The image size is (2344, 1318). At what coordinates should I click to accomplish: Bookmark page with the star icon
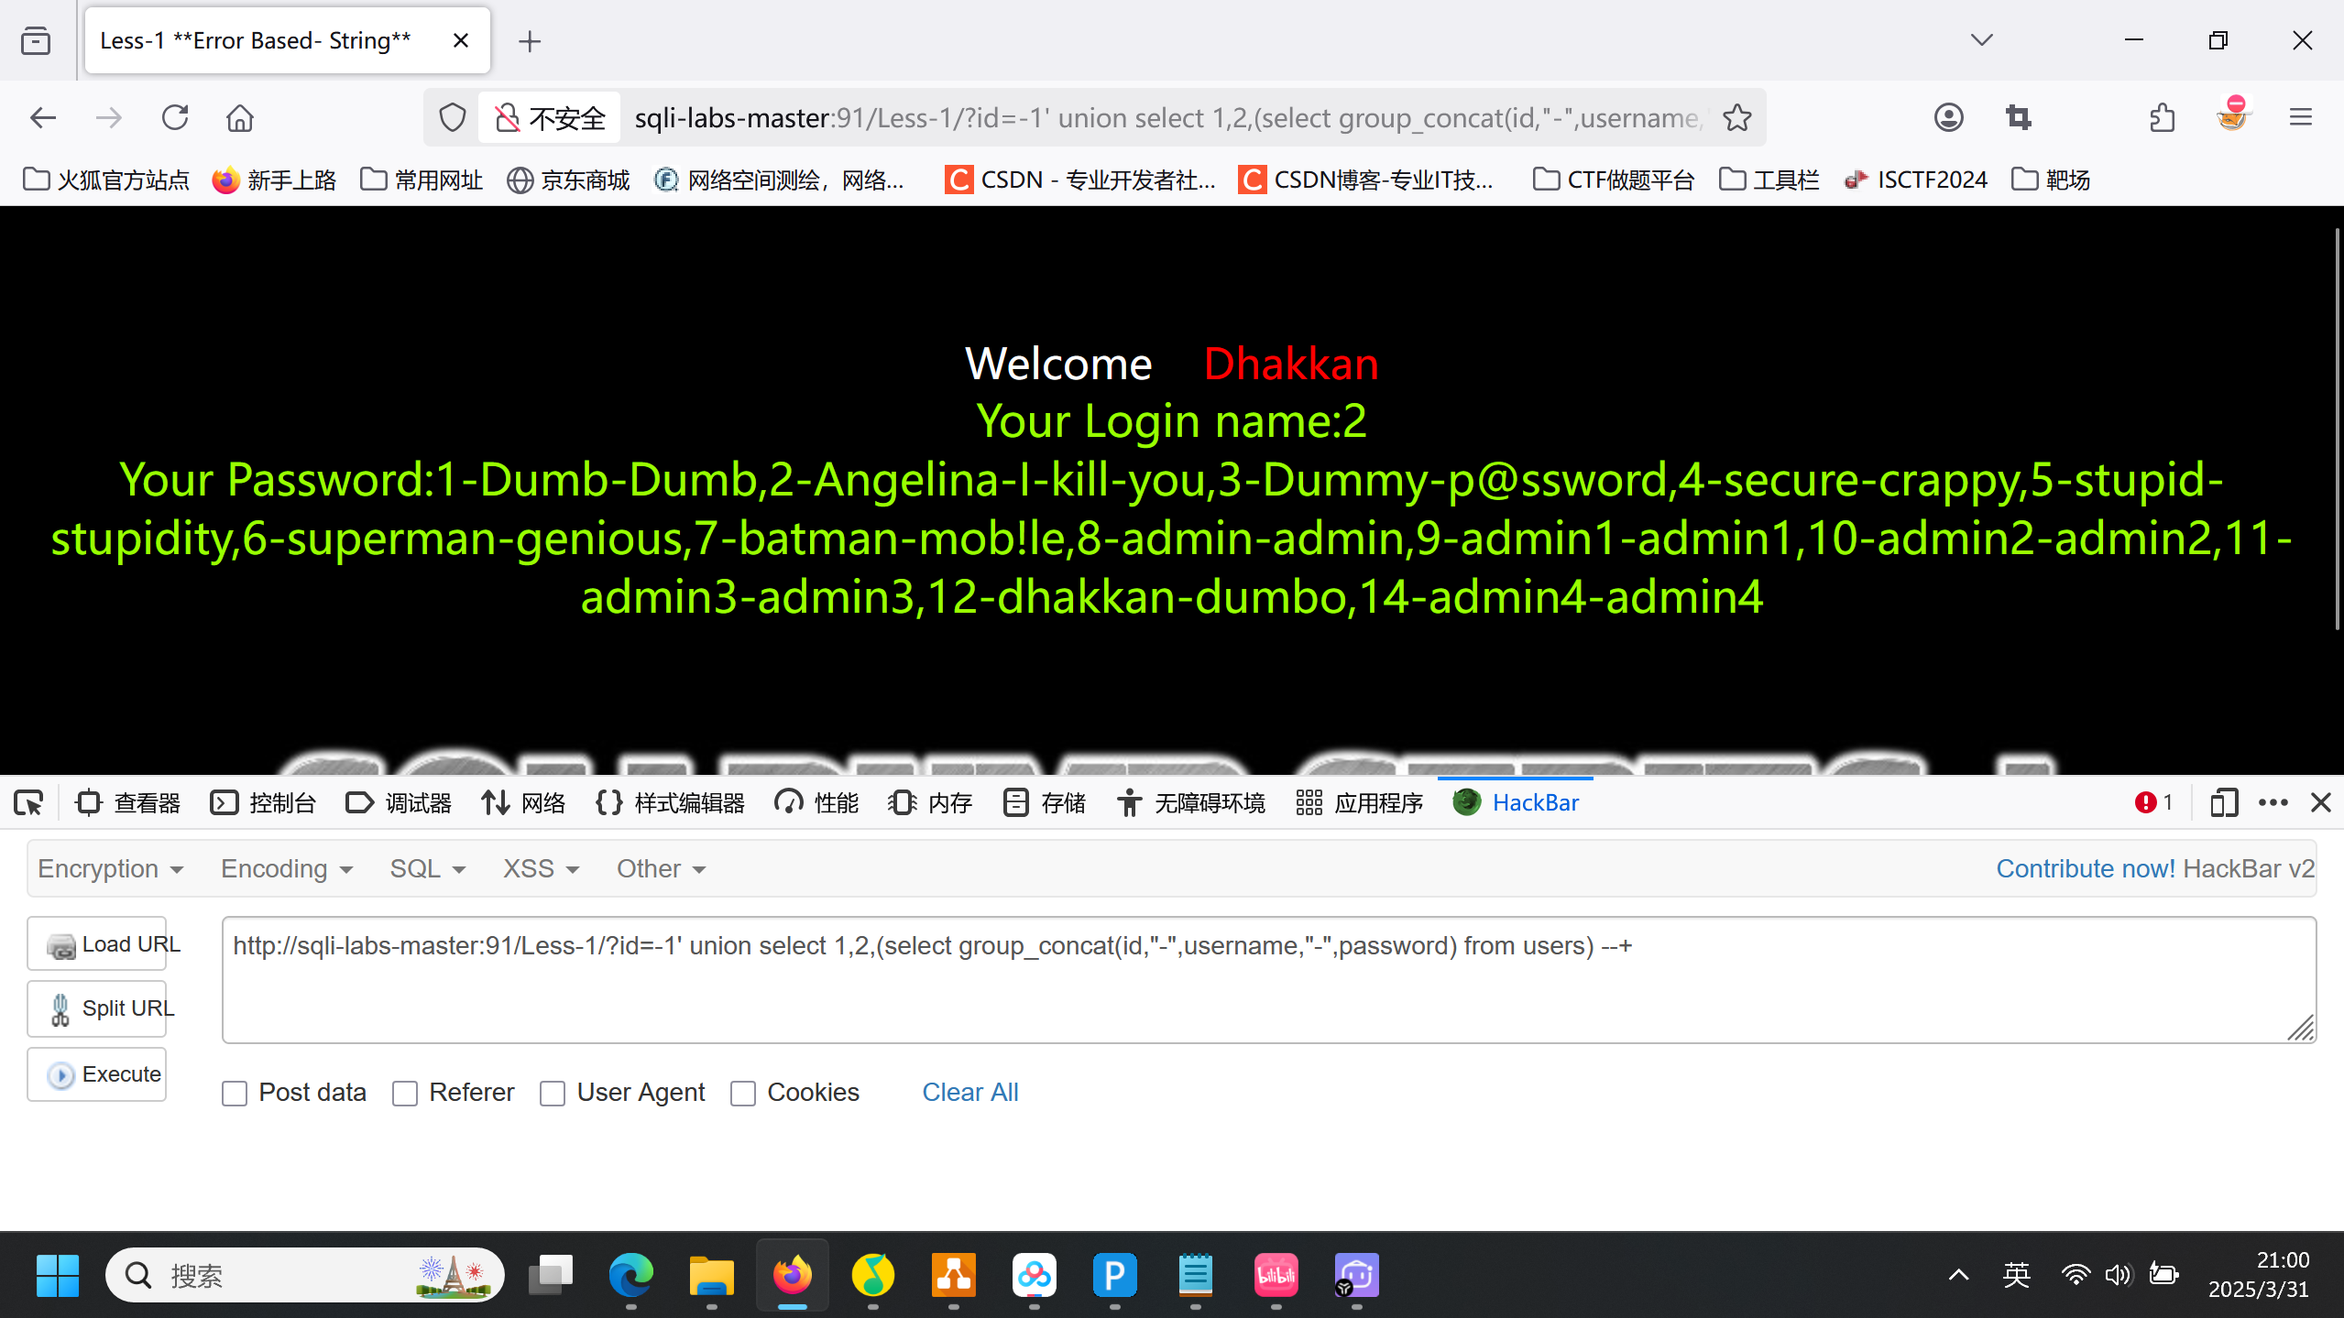point(1736,117)
